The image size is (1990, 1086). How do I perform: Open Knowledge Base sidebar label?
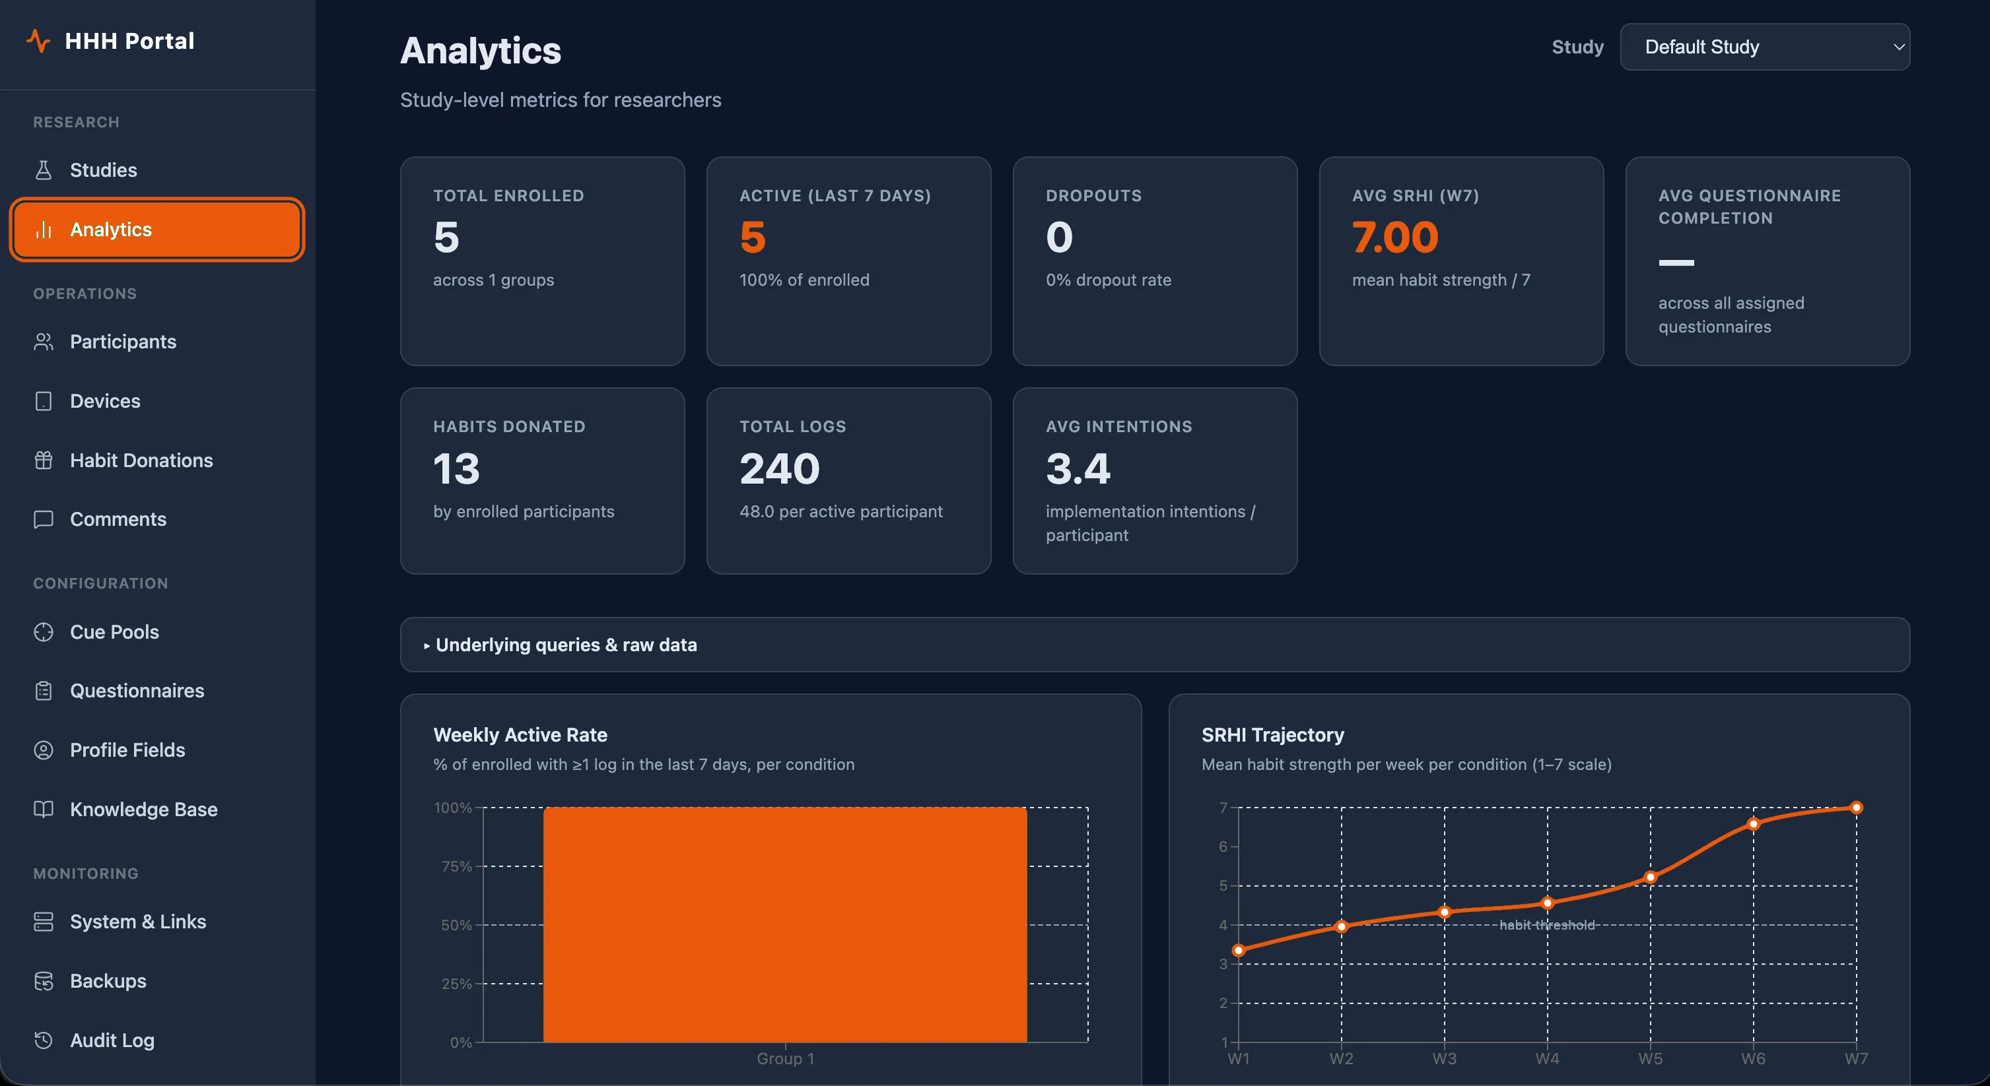tap(144, 809)
